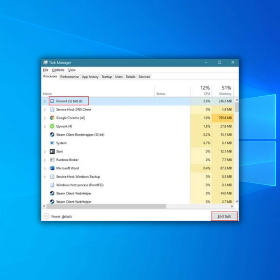Viewport: 280px width, 280px height.
Task: Expand the Microsoft Word process row
Action: tap(45, 168)
